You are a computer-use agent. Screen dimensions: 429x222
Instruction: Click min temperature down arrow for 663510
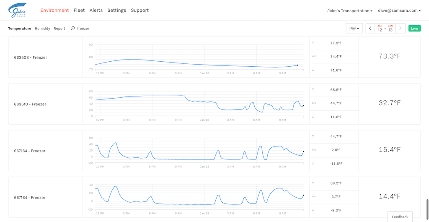point(313,117)
